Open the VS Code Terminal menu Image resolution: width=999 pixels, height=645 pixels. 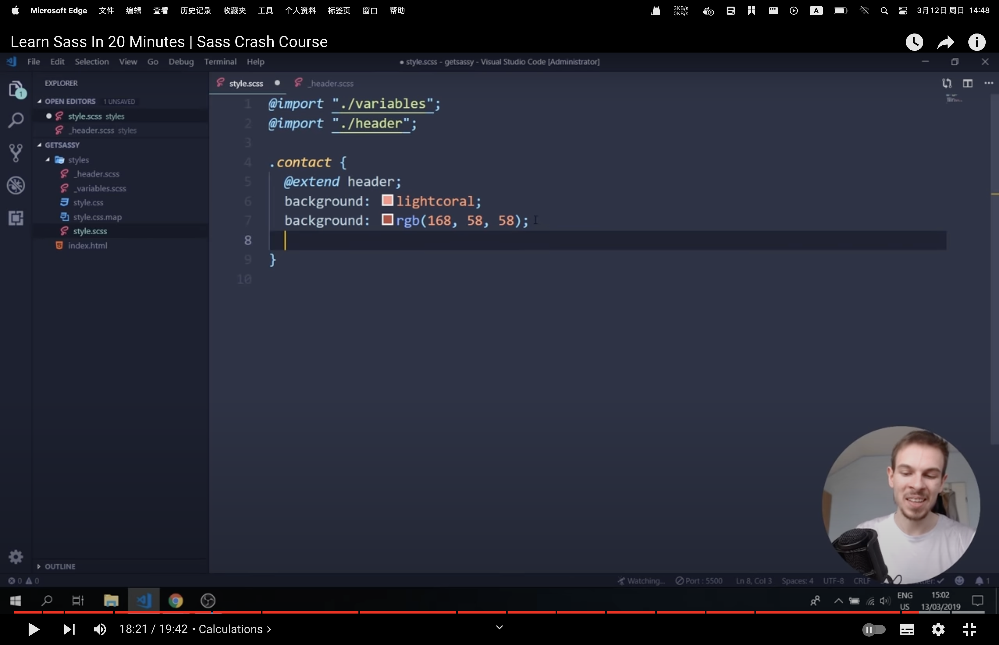220,61
